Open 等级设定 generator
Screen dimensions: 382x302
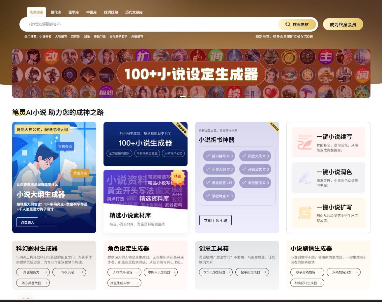69,272
